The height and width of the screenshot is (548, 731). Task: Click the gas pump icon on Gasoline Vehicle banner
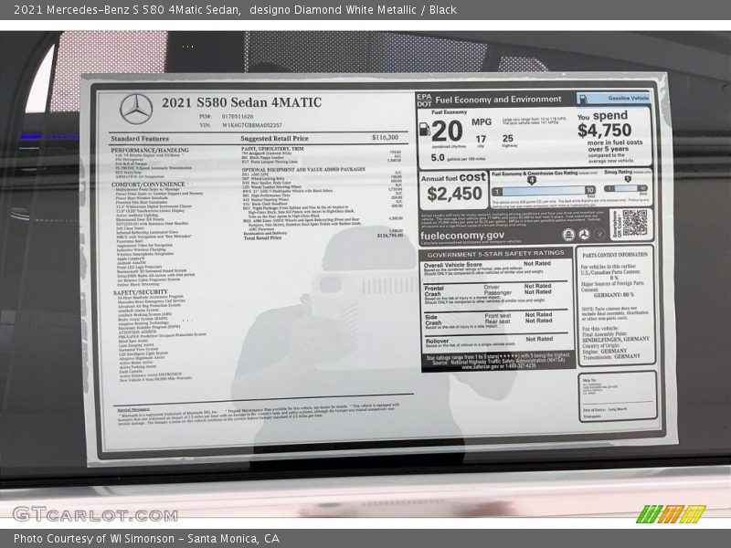tap(584, 98)
